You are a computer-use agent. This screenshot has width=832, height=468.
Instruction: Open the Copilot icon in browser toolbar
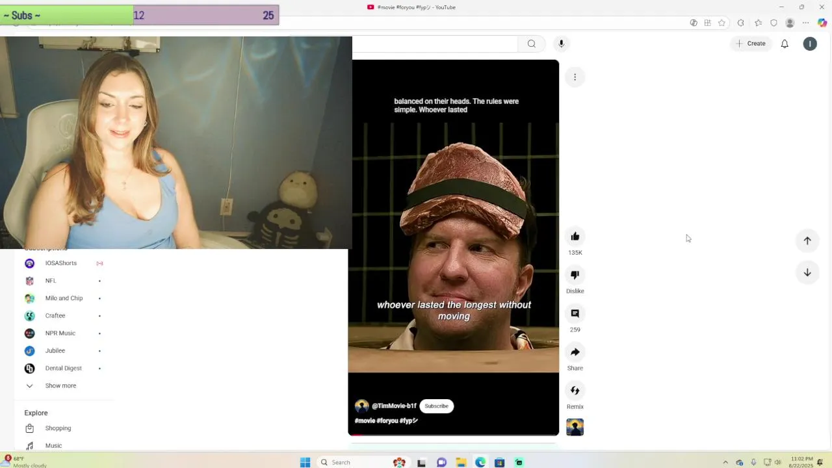point(824,23)
